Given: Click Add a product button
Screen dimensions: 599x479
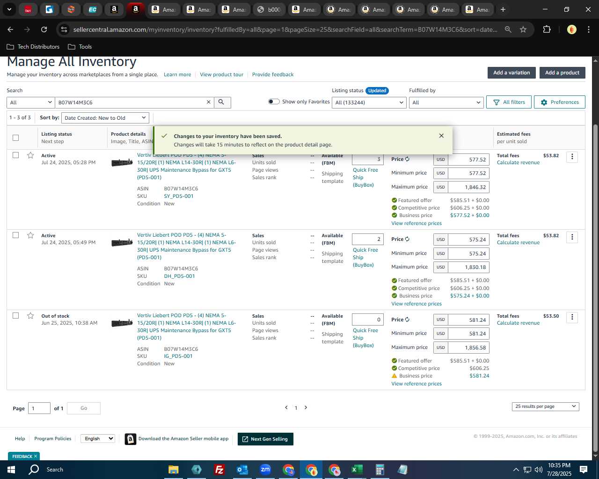Looking at the screenshot, I should pyautogui.click(x=562, y=73).
